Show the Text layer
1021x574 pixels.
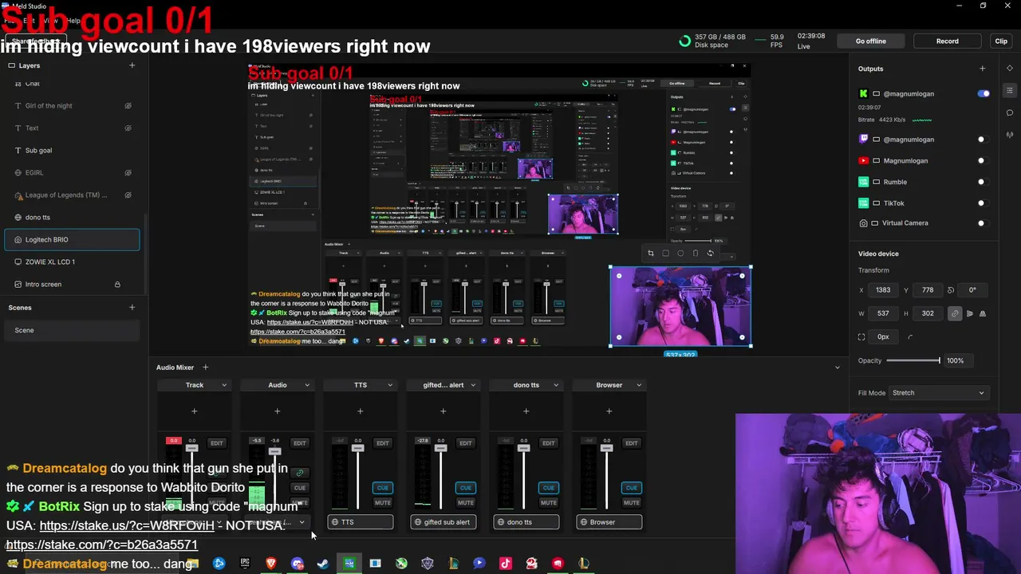(128, 128)
